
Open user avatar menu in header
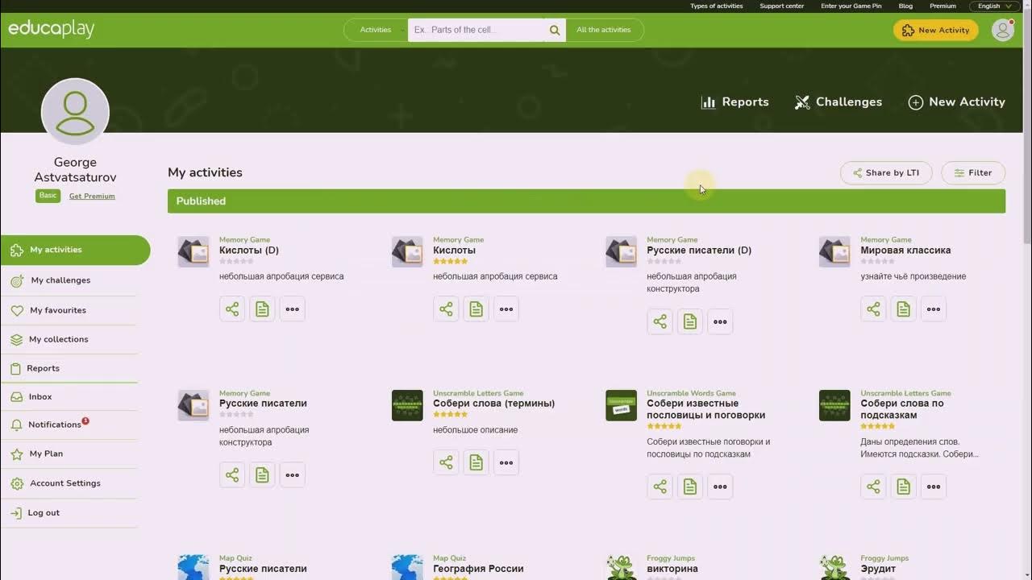pyautogui.click(x=1003, y=30)
